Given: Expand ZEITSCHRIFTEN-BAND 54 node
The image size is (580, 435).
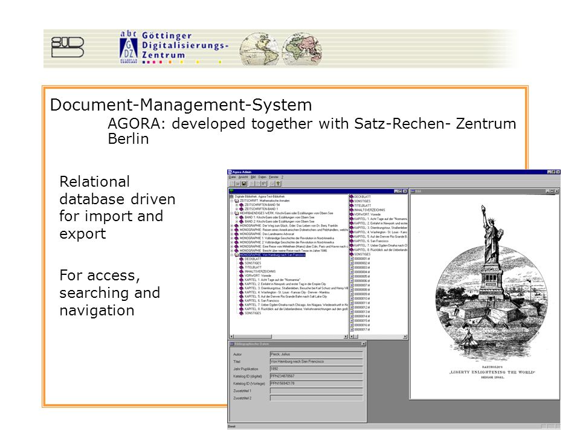Looking at the screenshot, I should [237, 205].
